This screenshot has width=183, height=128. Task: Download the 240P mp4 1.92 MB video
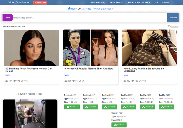[72, 107]
